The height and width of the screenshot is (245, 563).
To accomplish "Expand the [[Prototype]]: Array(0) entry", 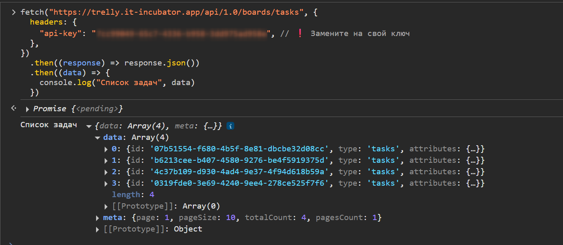I will coord(107,207).
